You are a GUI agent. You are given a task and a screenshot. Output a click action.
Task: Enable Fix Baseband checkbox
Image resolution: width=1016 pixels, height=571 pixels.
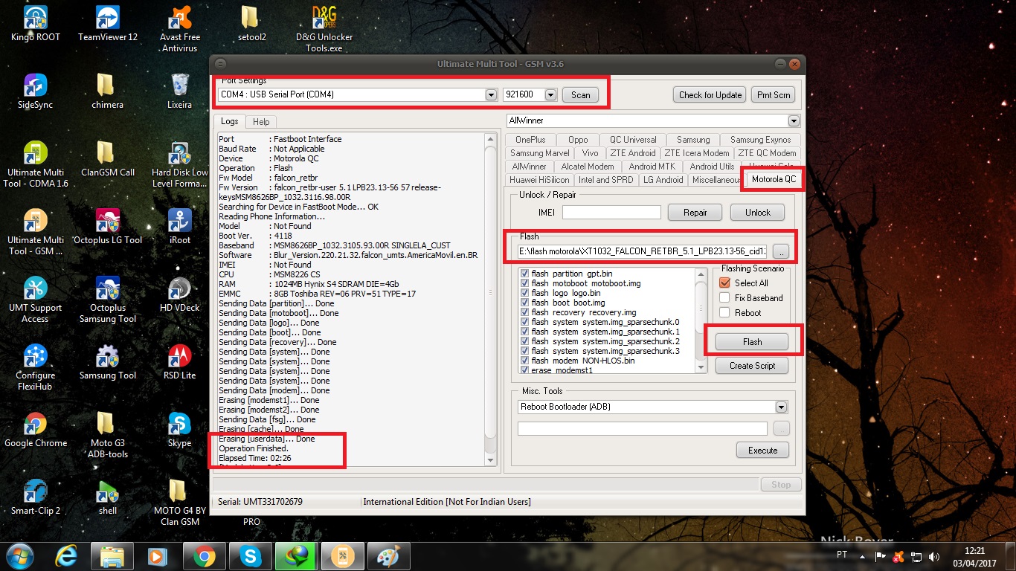(725, 297)
